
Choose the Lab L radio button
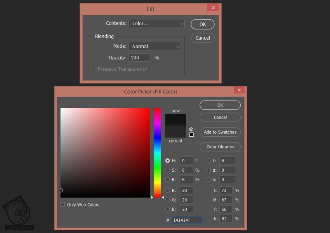pyautogui.click(x=208, y=161)
